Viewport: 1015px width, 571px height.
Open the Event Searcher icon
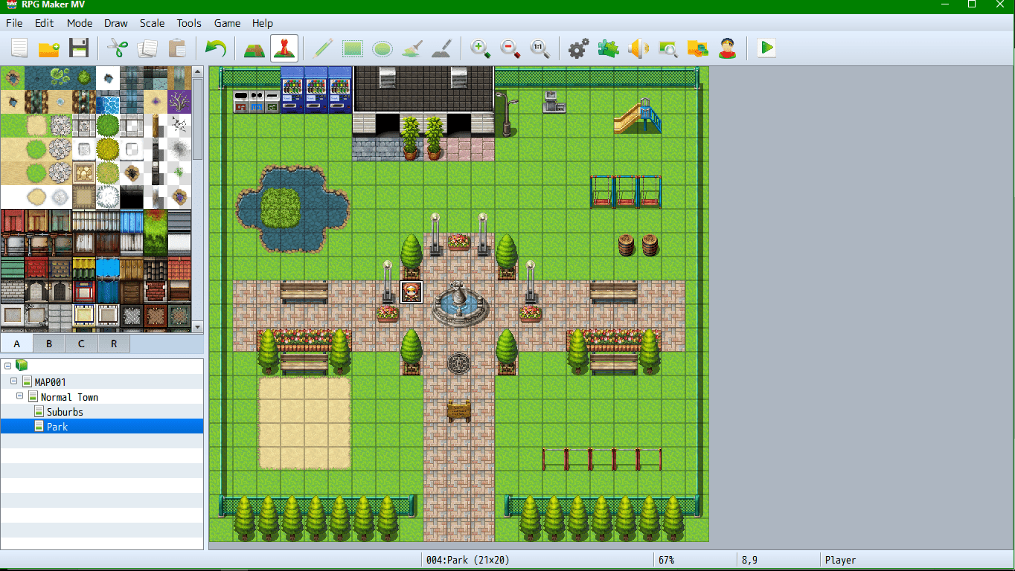(668, 48)
